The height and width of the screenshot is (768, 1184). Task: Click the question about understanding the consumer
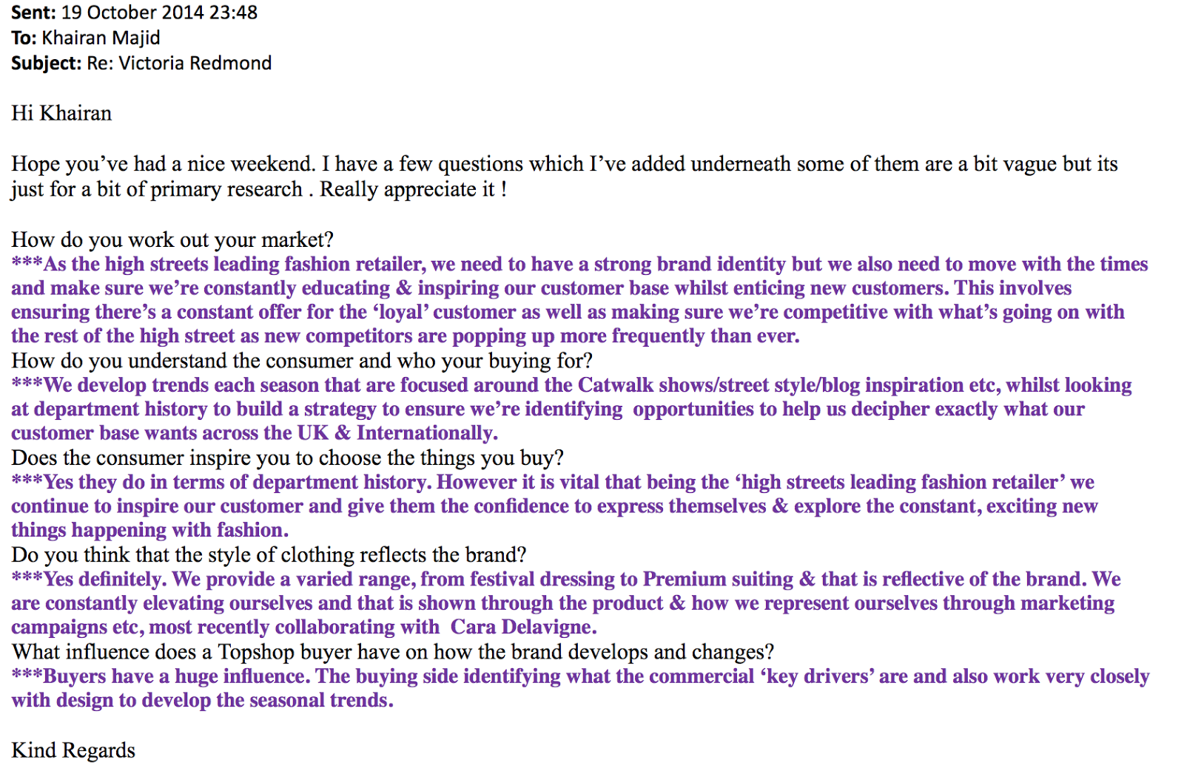point(302,361)
